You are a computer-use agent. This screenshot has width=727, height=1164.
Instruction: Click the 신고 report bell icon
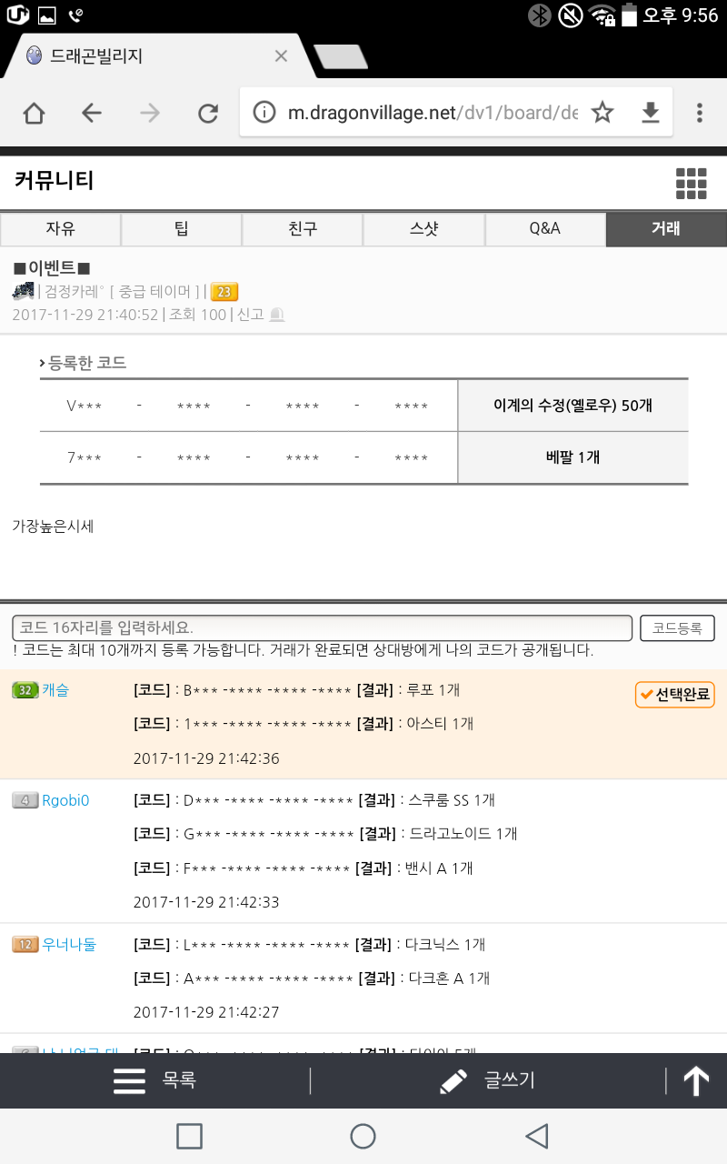[277, 315]
